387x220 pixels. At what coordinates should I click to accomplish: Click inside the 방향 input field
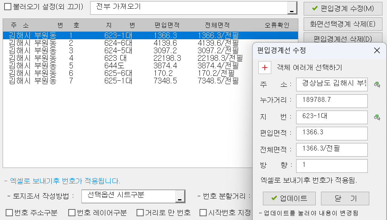(x=332, y=166)
